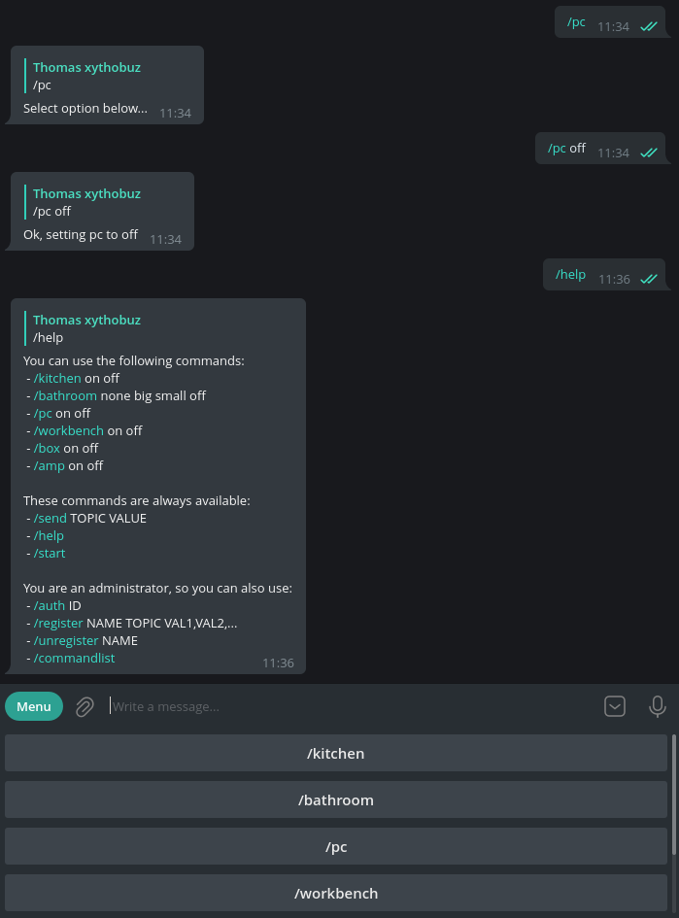This screenshot has width=679, height=918.
Task: Click the read checkmarks on /help message
Action: (x=649, y=279)
